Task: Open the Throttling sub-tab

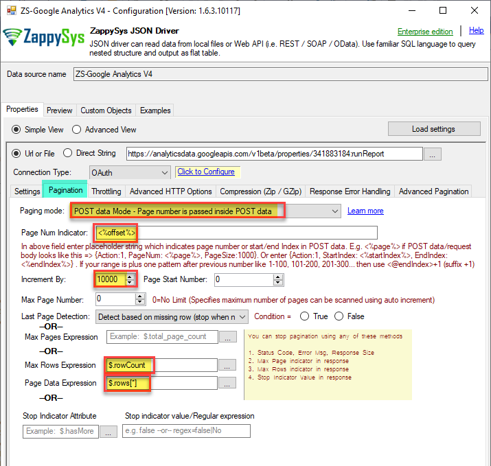Action: click(106, 191)
